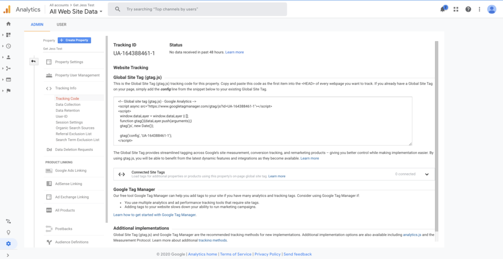This screenshot has height=259, width=503.
Task: Select Session Settings menu item
Action: pyautogui.click(x=69, y=122)
